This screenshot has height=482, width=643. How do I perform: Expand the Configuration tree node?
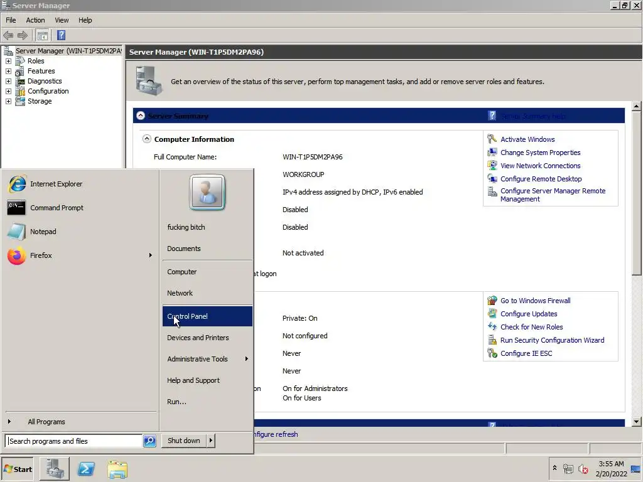click(8, 91)
